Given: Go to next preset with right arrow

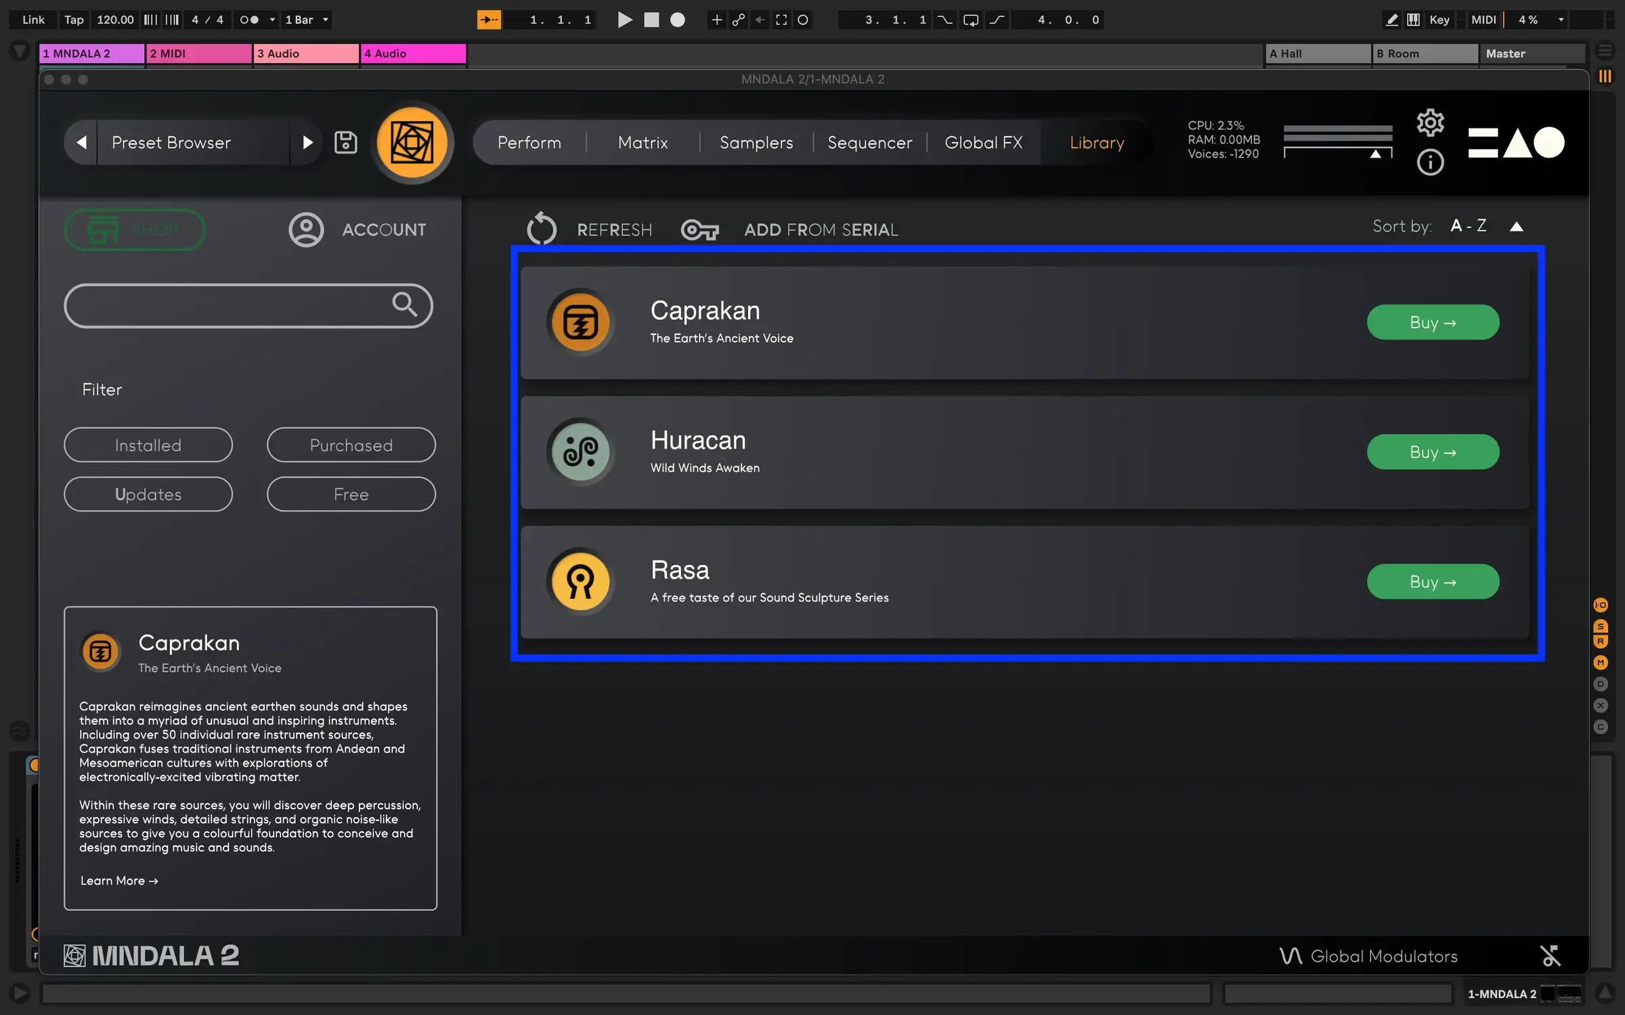Looking at the screenshot, I should (x=307, y=143).
